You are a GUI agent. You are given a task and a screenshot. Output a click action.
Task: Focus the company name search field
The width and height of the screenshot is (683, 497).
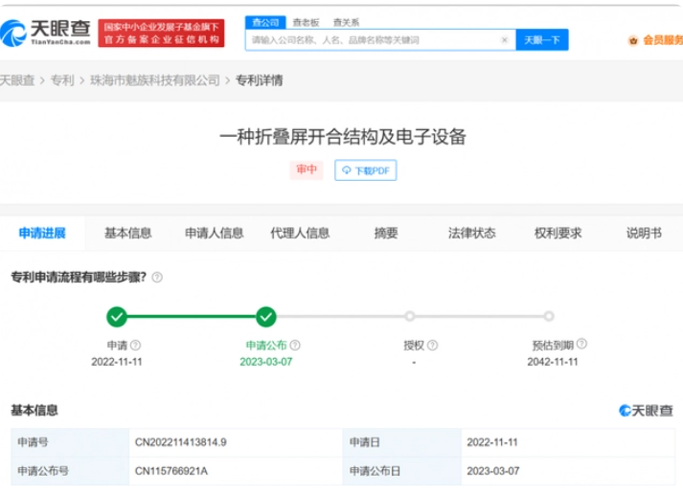(x=380, y=40)
